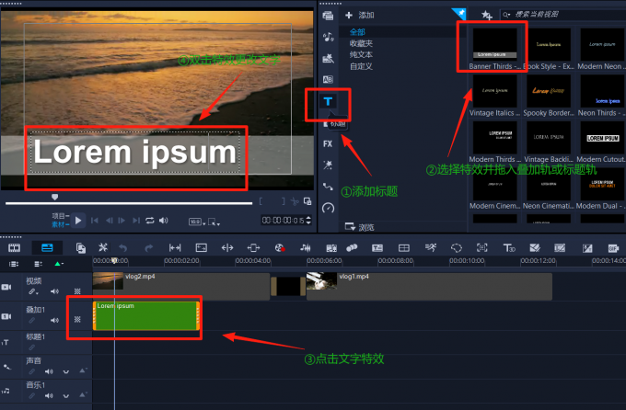626x410 pixels.
Task: Open the tools (wrench) icon in timeline toolbar
Action: [x=103, y=247]
